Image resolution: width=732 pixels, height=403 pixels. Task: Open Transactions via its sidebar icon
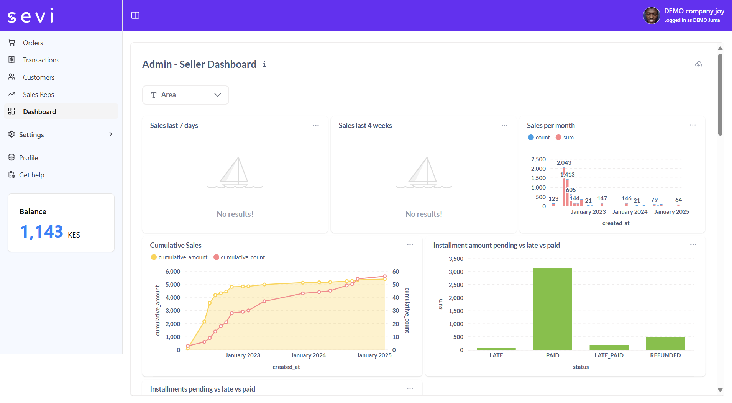click(11, 60)
